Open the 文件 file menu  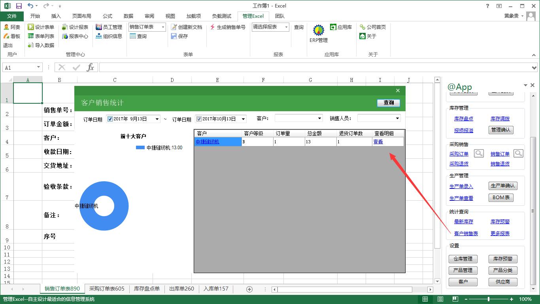pos(12,16)
